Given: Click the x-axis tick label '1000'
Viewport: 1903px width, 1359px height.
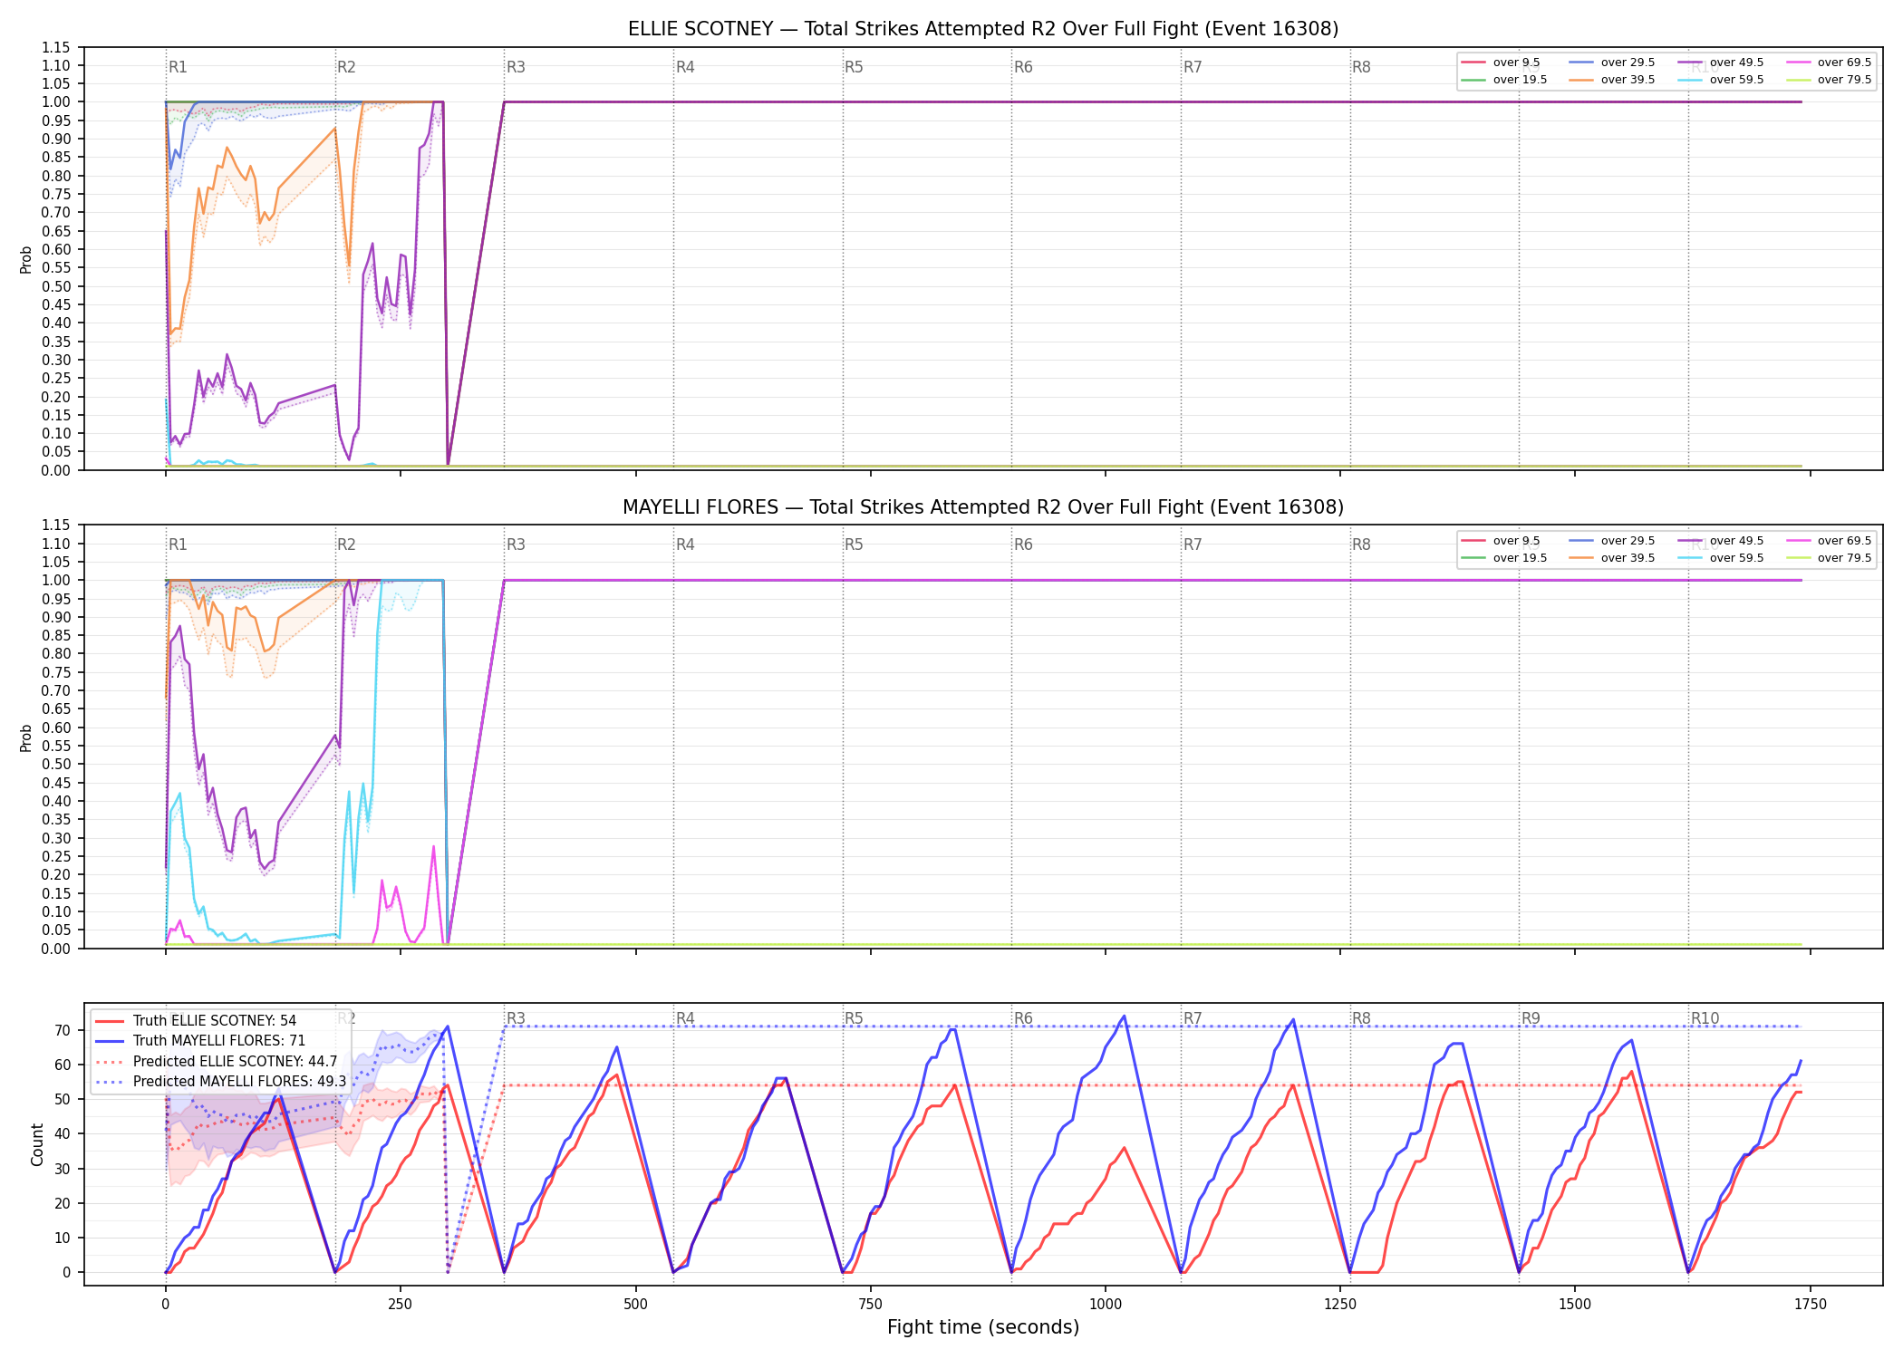Looking at the screenshot, I should 1106,1305.
